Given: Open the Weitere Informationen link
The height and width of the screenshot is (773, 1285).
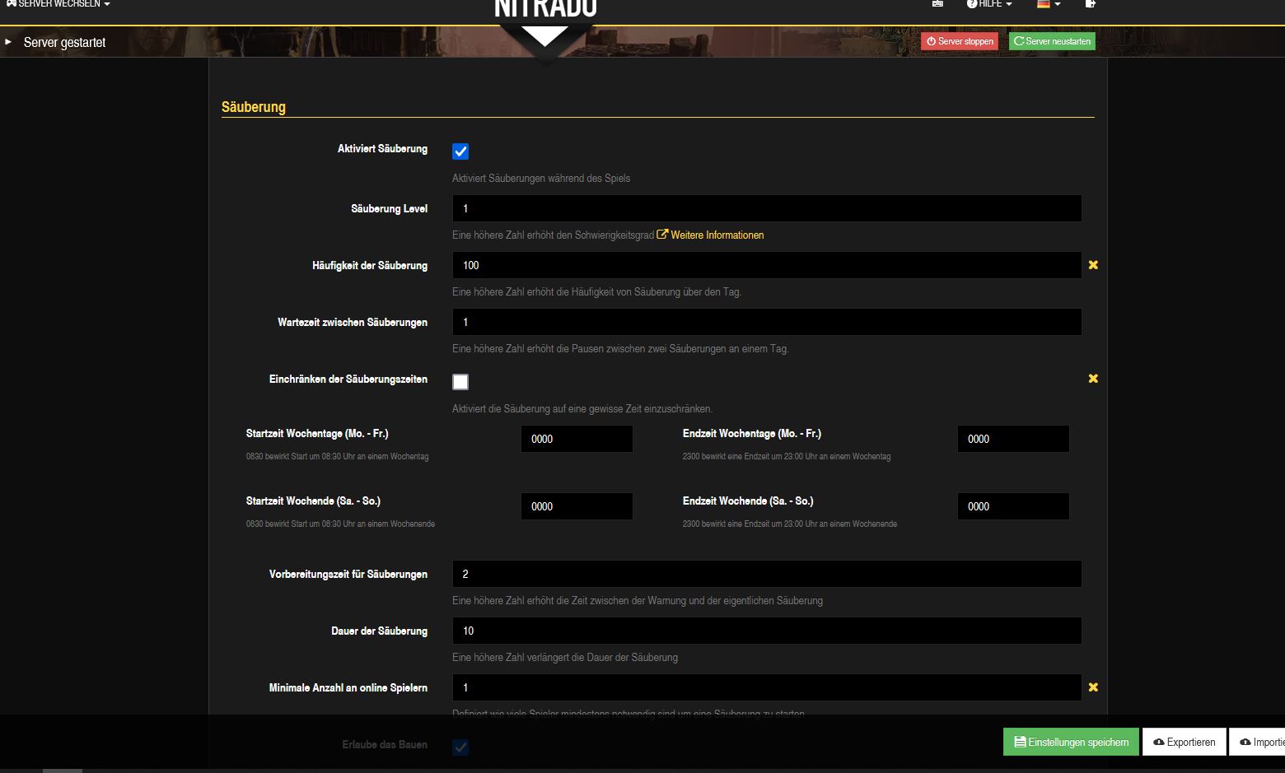Looking at the screenshot, I should [x=716, y=235].
